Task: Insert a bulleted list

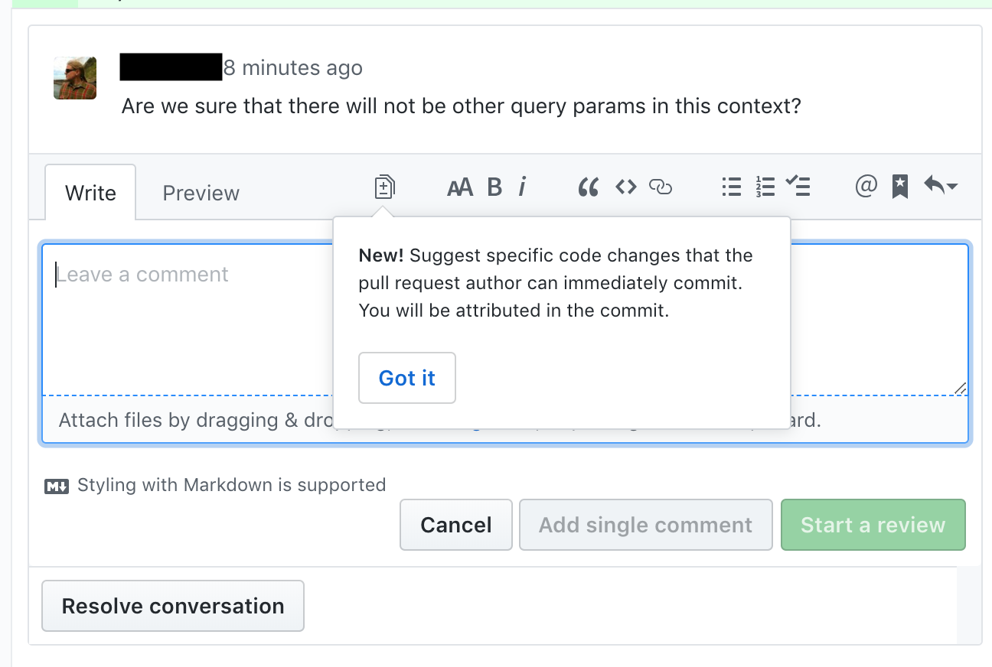Action: pyautogui.click(x=732, y=187)
